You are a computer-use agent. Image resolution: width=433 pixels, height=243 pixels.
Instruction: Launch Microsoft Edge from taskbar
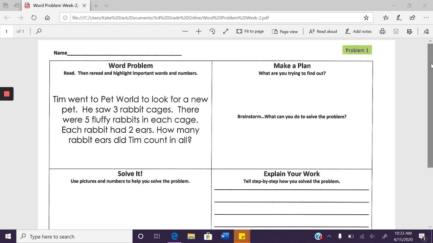coord(174,236)
